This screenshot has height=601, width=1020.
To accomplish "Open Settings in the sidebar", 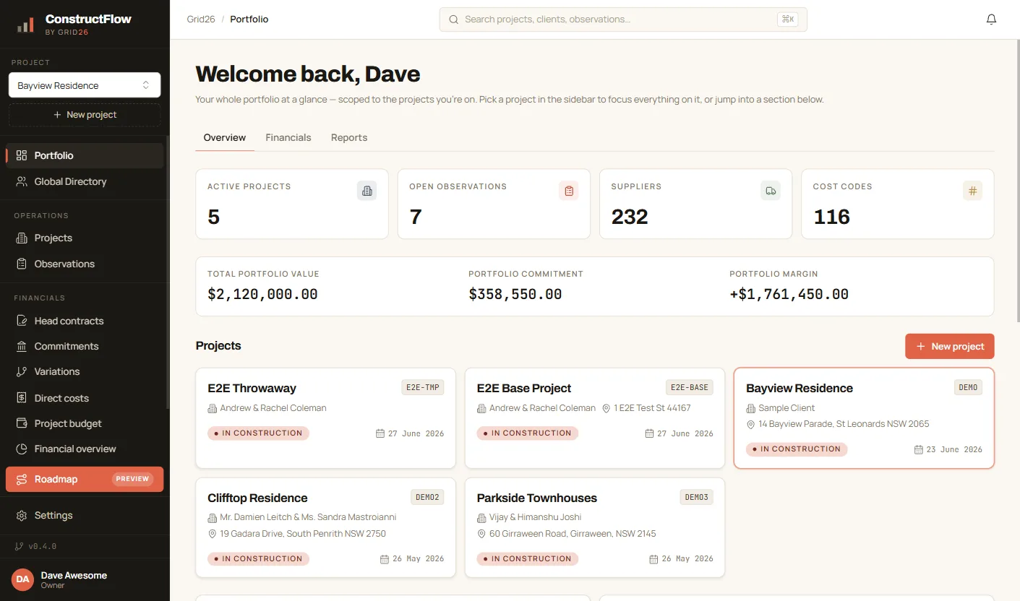I will (x=85, y=515).
